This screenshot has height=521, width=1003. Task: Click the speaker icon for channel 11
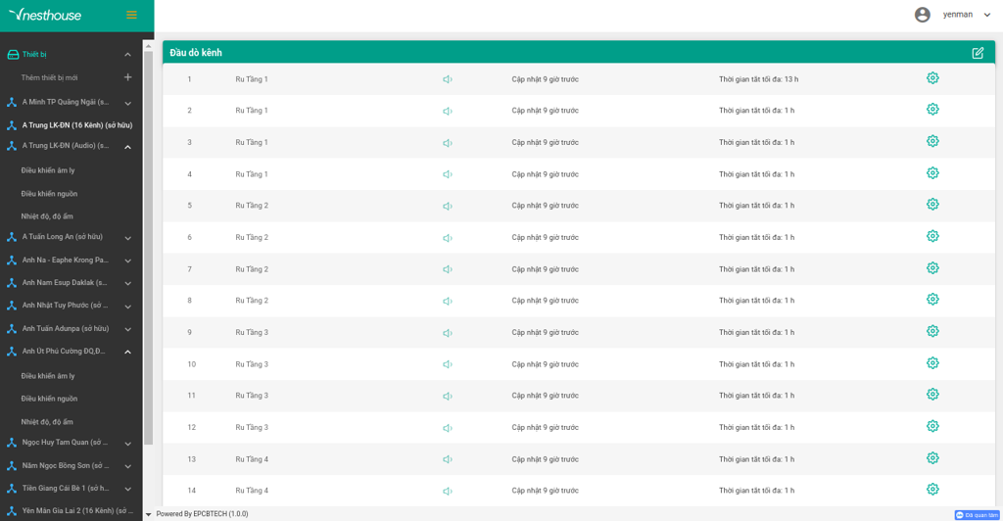pyautogui.click(x=447, y=396)
